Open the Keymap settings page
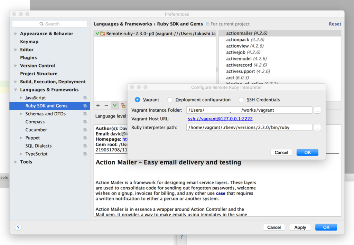 pyautogui.click(x=29, y=42)
